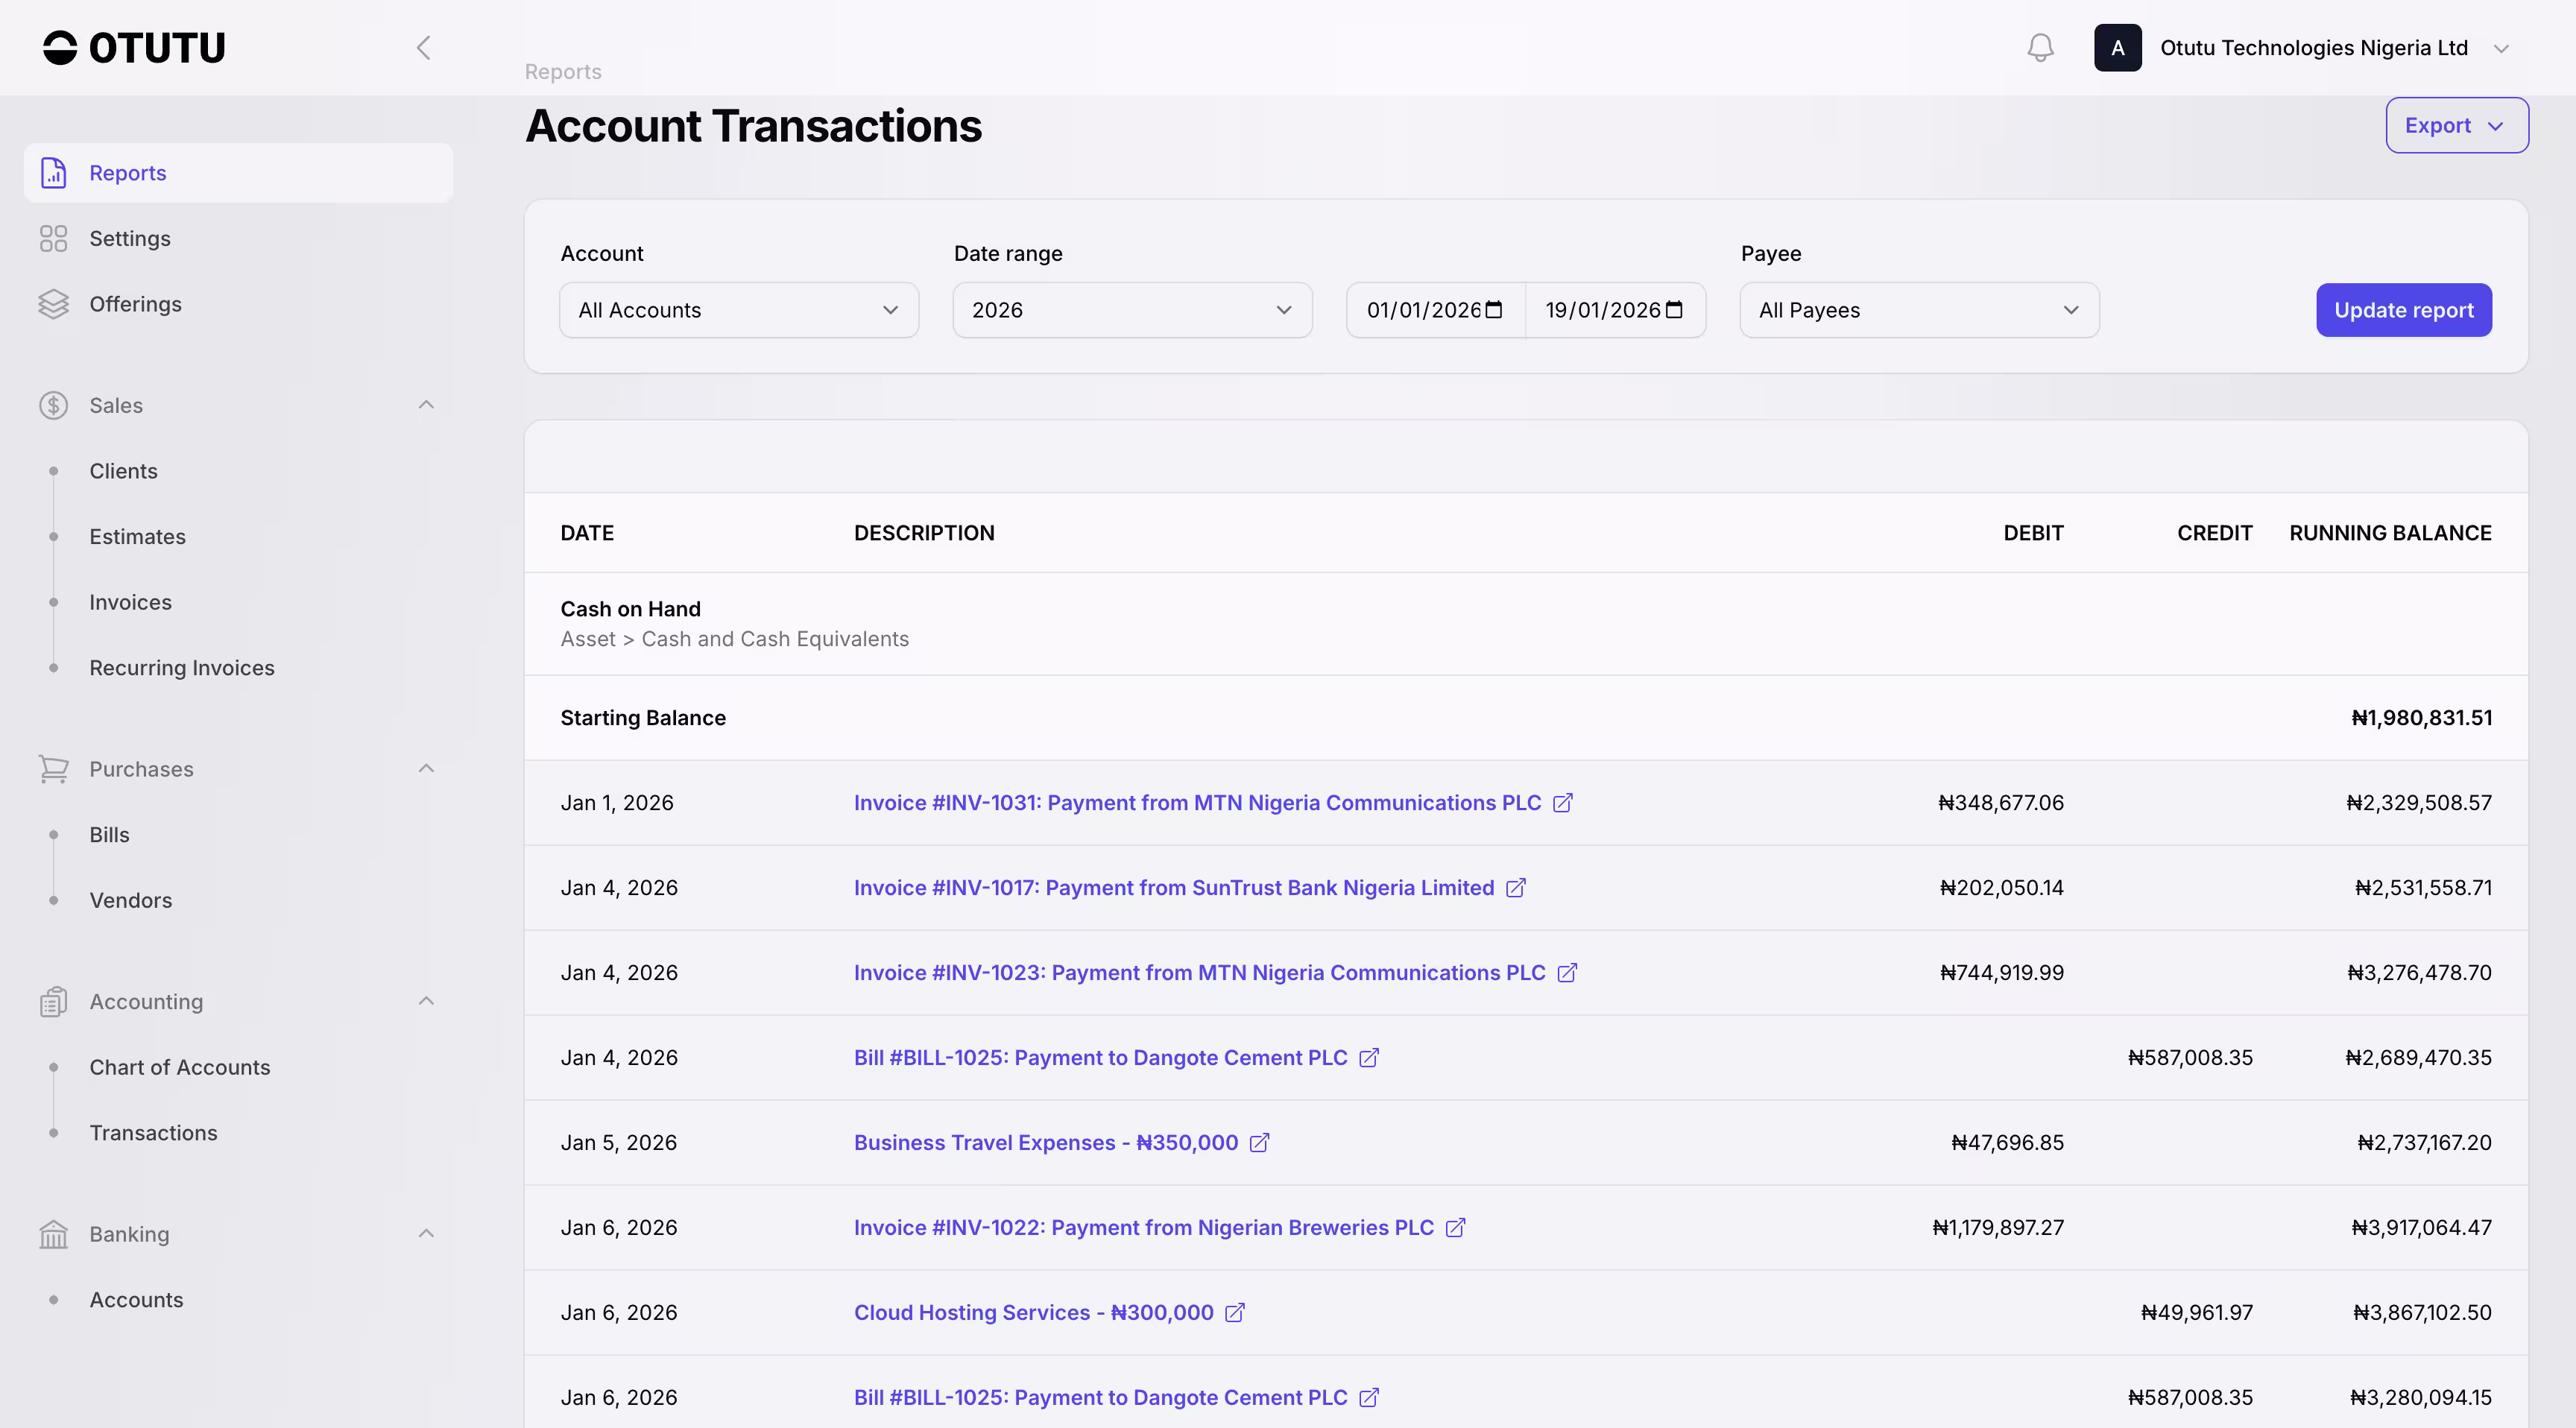Screen dimensions: 2576x1428
Task: Click the Export button
Action: [x=2456, y=125]
